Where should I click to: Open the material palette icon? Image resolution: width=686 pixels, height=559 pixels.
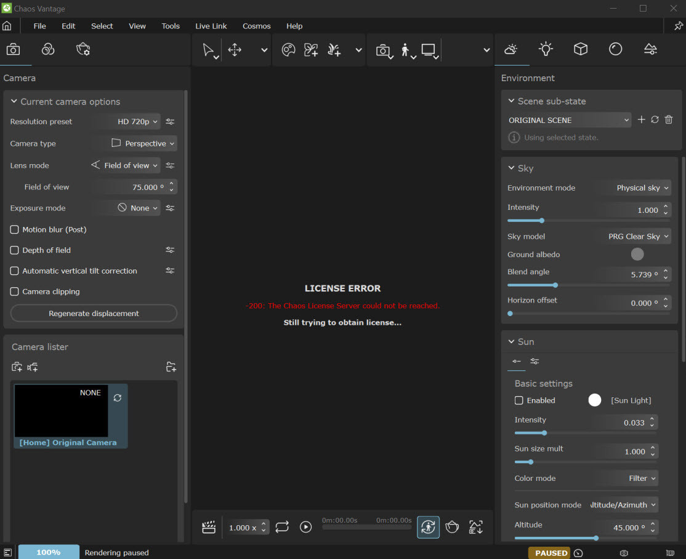coord(288,50)
